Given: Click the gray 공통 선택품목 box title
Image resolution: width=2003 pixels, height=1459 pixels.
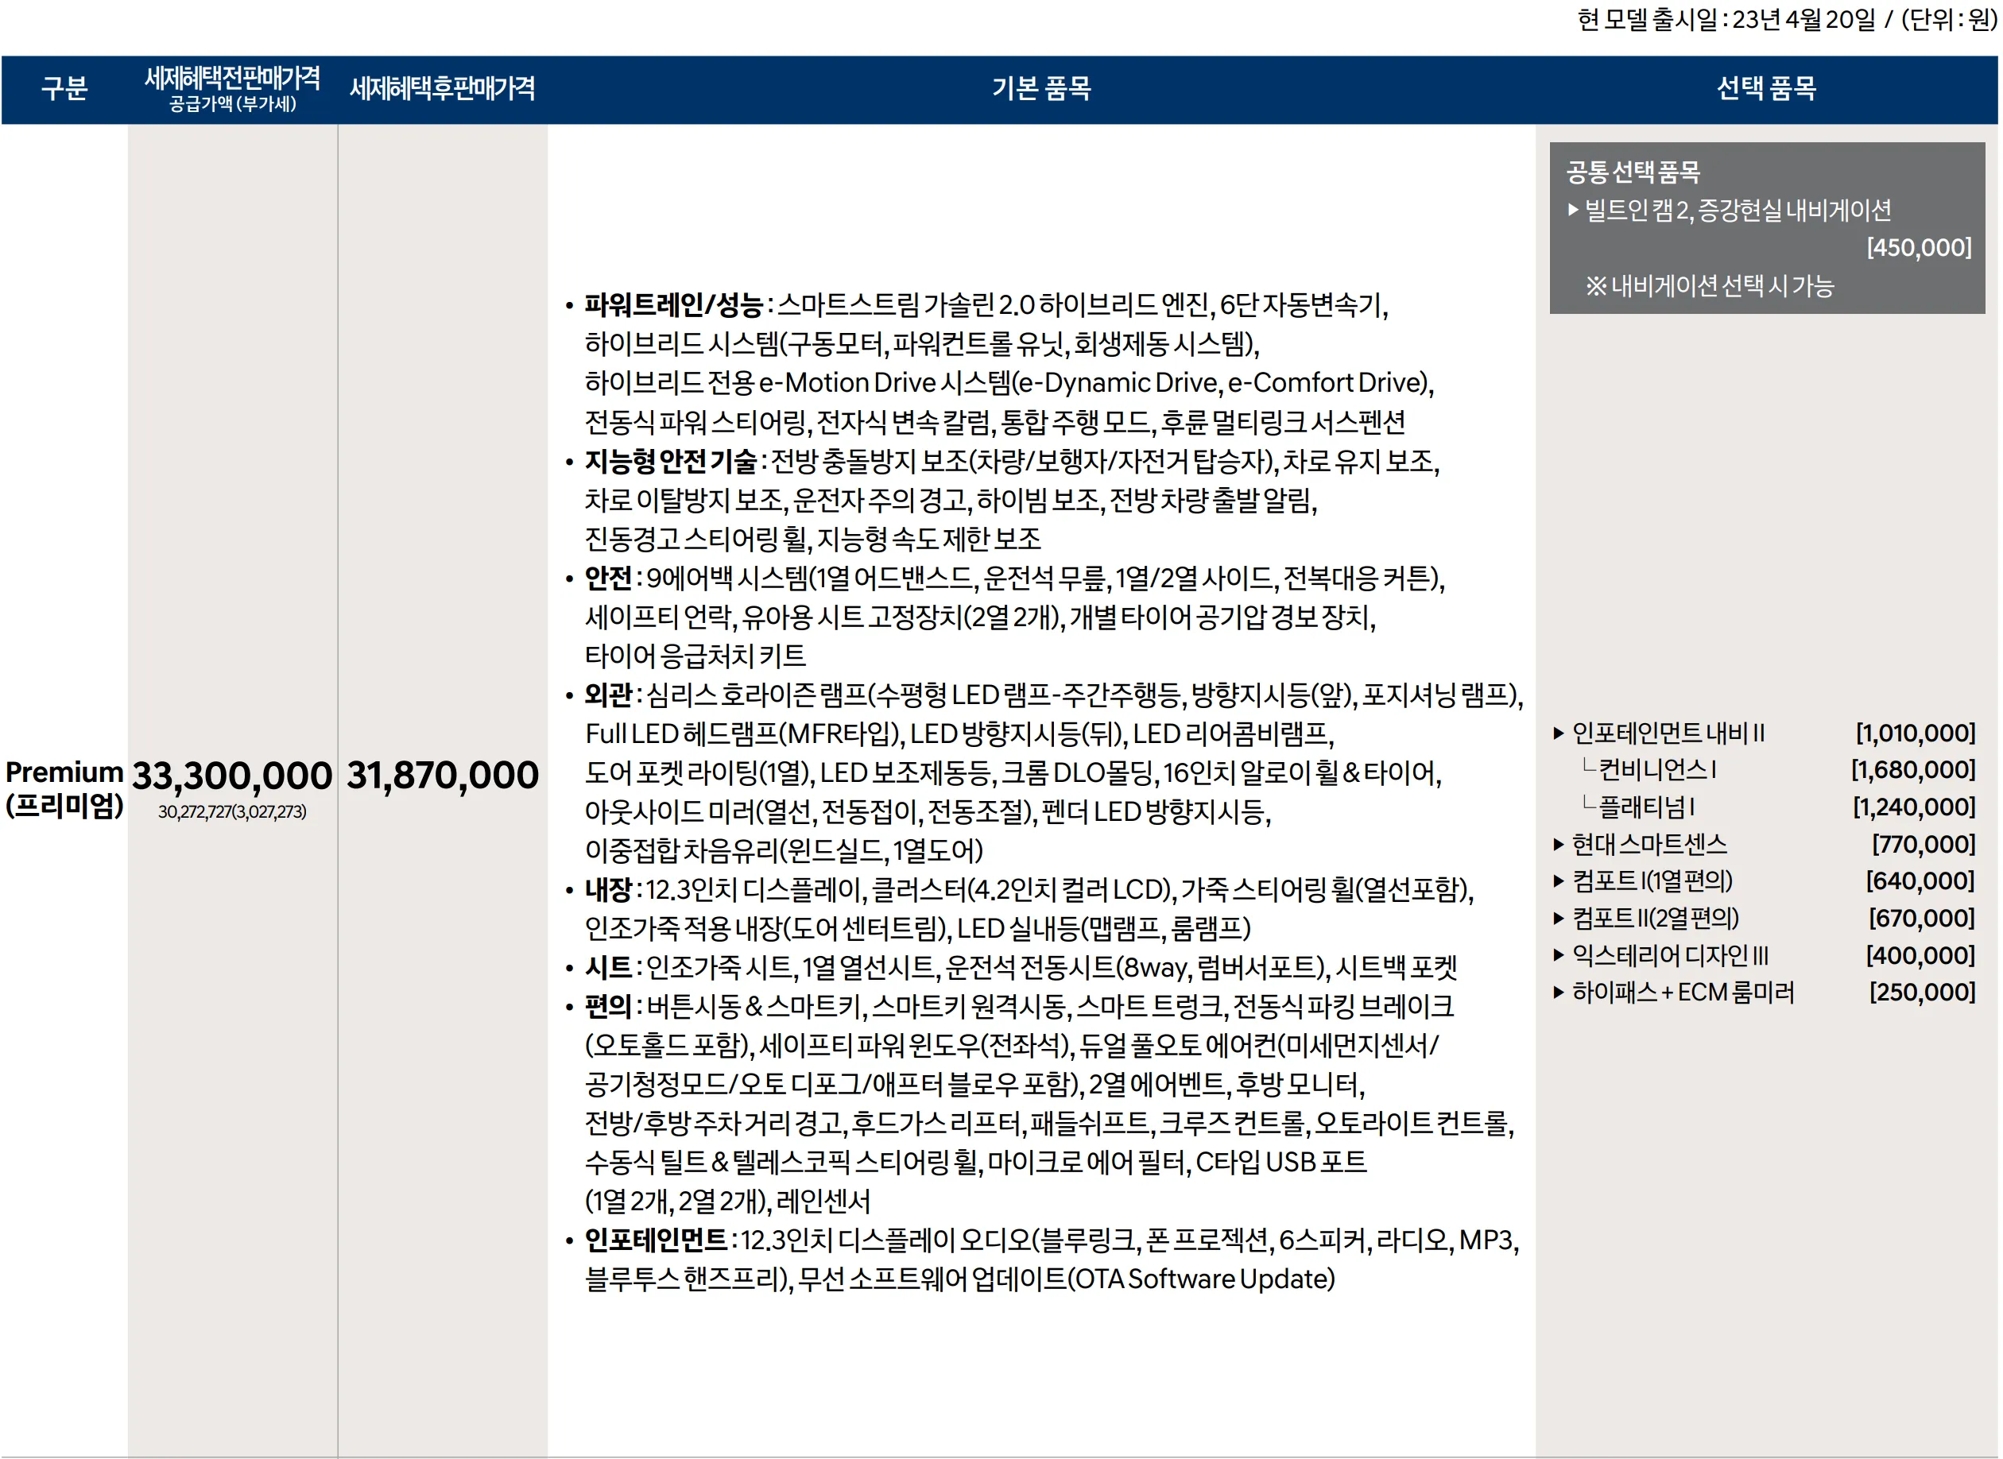Looking at the screenshot, I should (x=1633, y=172).
